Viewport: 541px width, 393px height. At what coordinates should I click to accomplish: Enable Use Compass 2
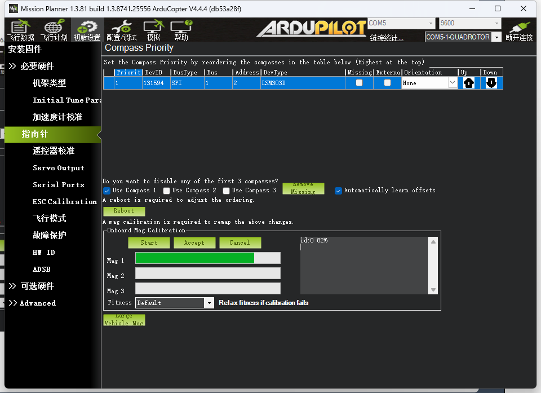click(x=166, y=191)
